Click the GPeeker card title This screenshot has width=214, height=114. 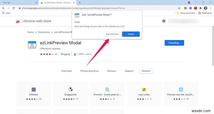point(34,95)
